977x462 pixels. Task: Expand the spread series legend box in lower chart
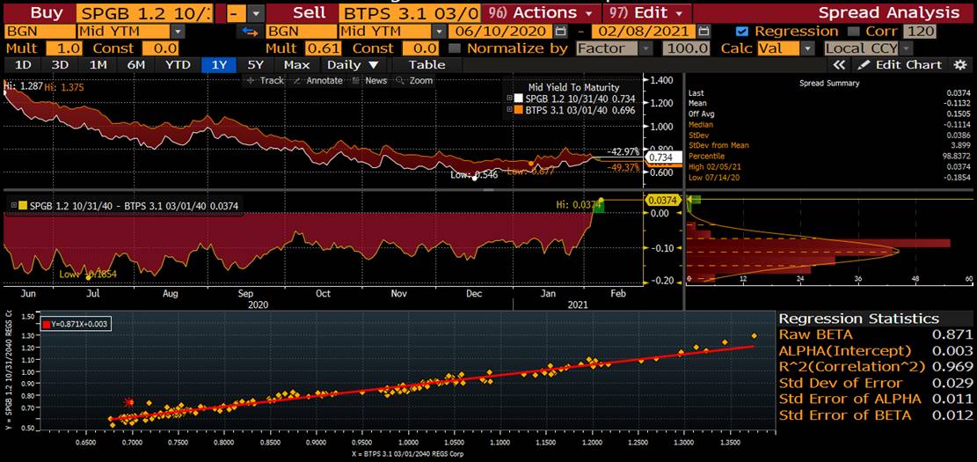[12, 206]
